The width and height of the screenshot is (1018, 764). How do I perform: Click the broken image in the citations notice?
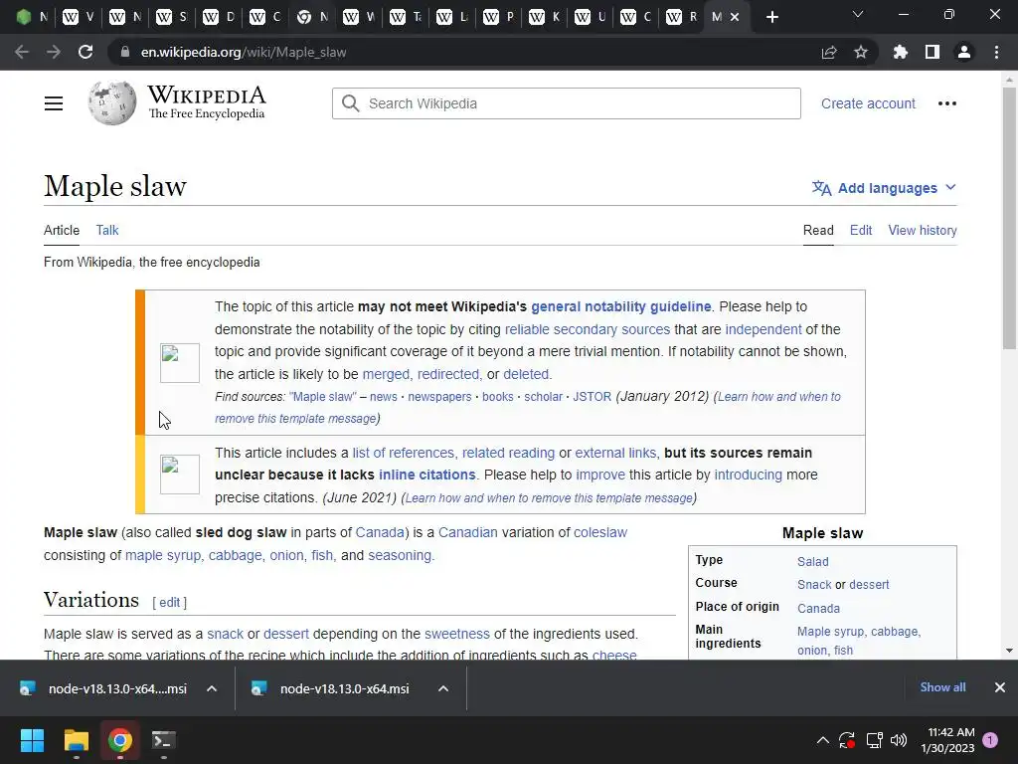(180, 475)
